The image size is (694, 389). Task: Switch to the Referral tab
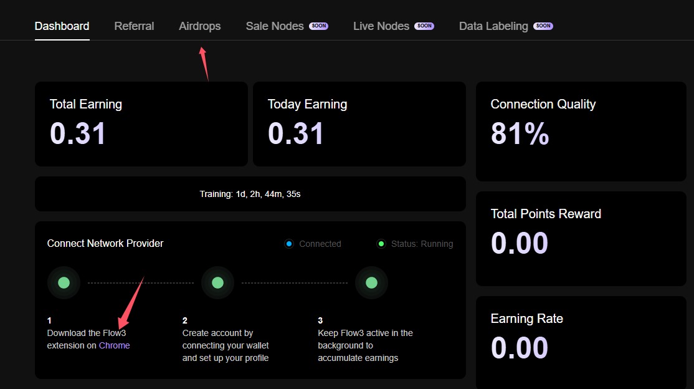134,26
